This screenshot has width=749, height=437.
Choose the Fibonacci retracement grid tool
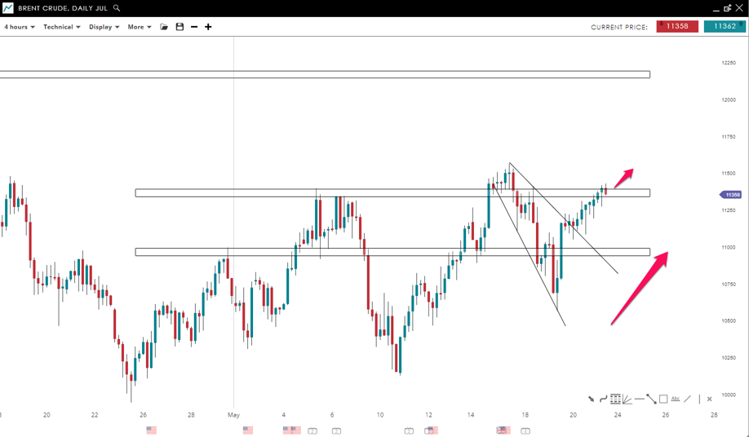615,399
